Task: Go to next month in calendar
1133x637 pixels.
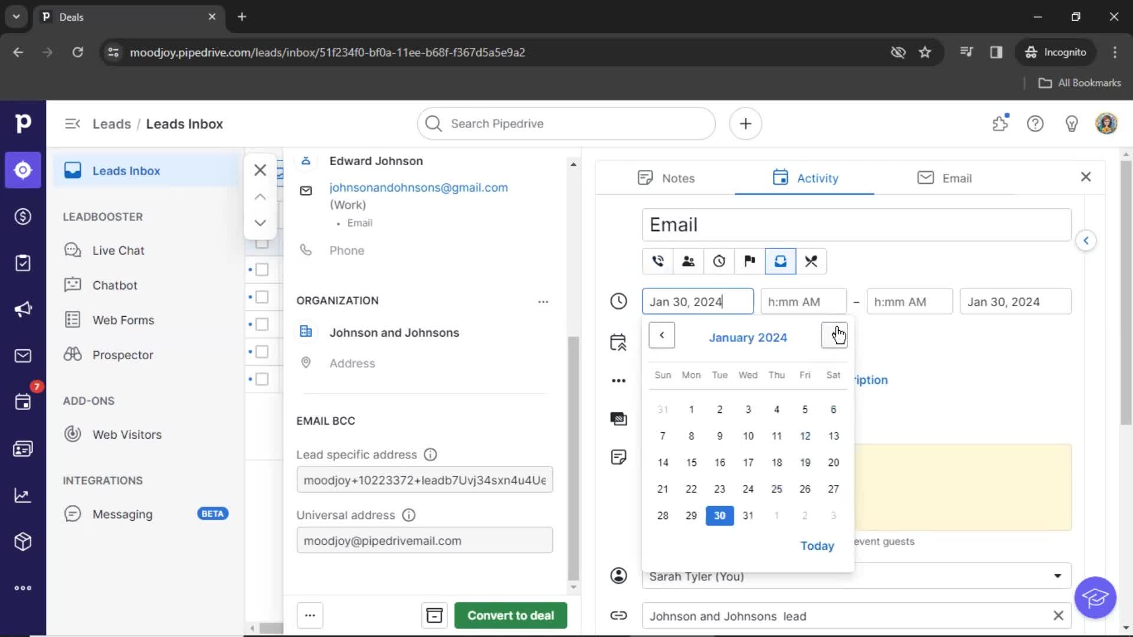Action: click(x=834, y=335)
